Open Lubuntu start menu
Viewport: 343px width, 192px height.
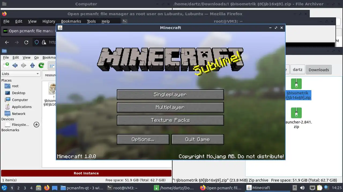(4, 188)
